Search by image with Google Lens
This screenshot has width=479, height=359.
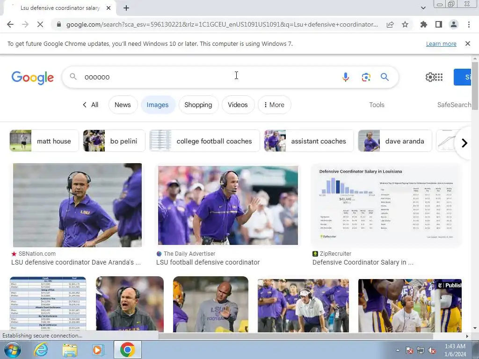click(x=366, y=77)
